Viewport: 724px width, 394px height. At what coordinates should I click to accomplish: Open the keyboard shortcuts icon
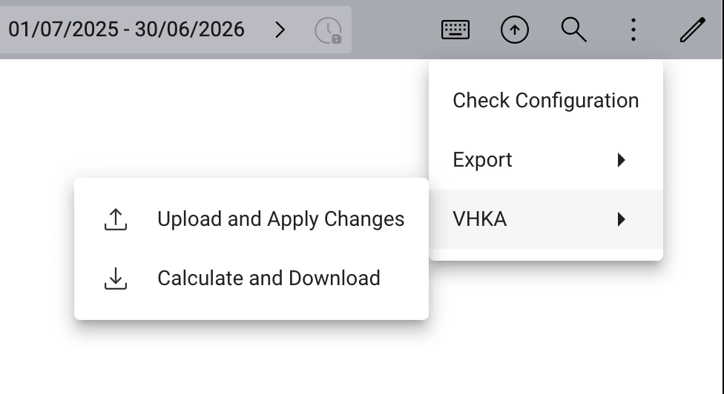(455, 30)
